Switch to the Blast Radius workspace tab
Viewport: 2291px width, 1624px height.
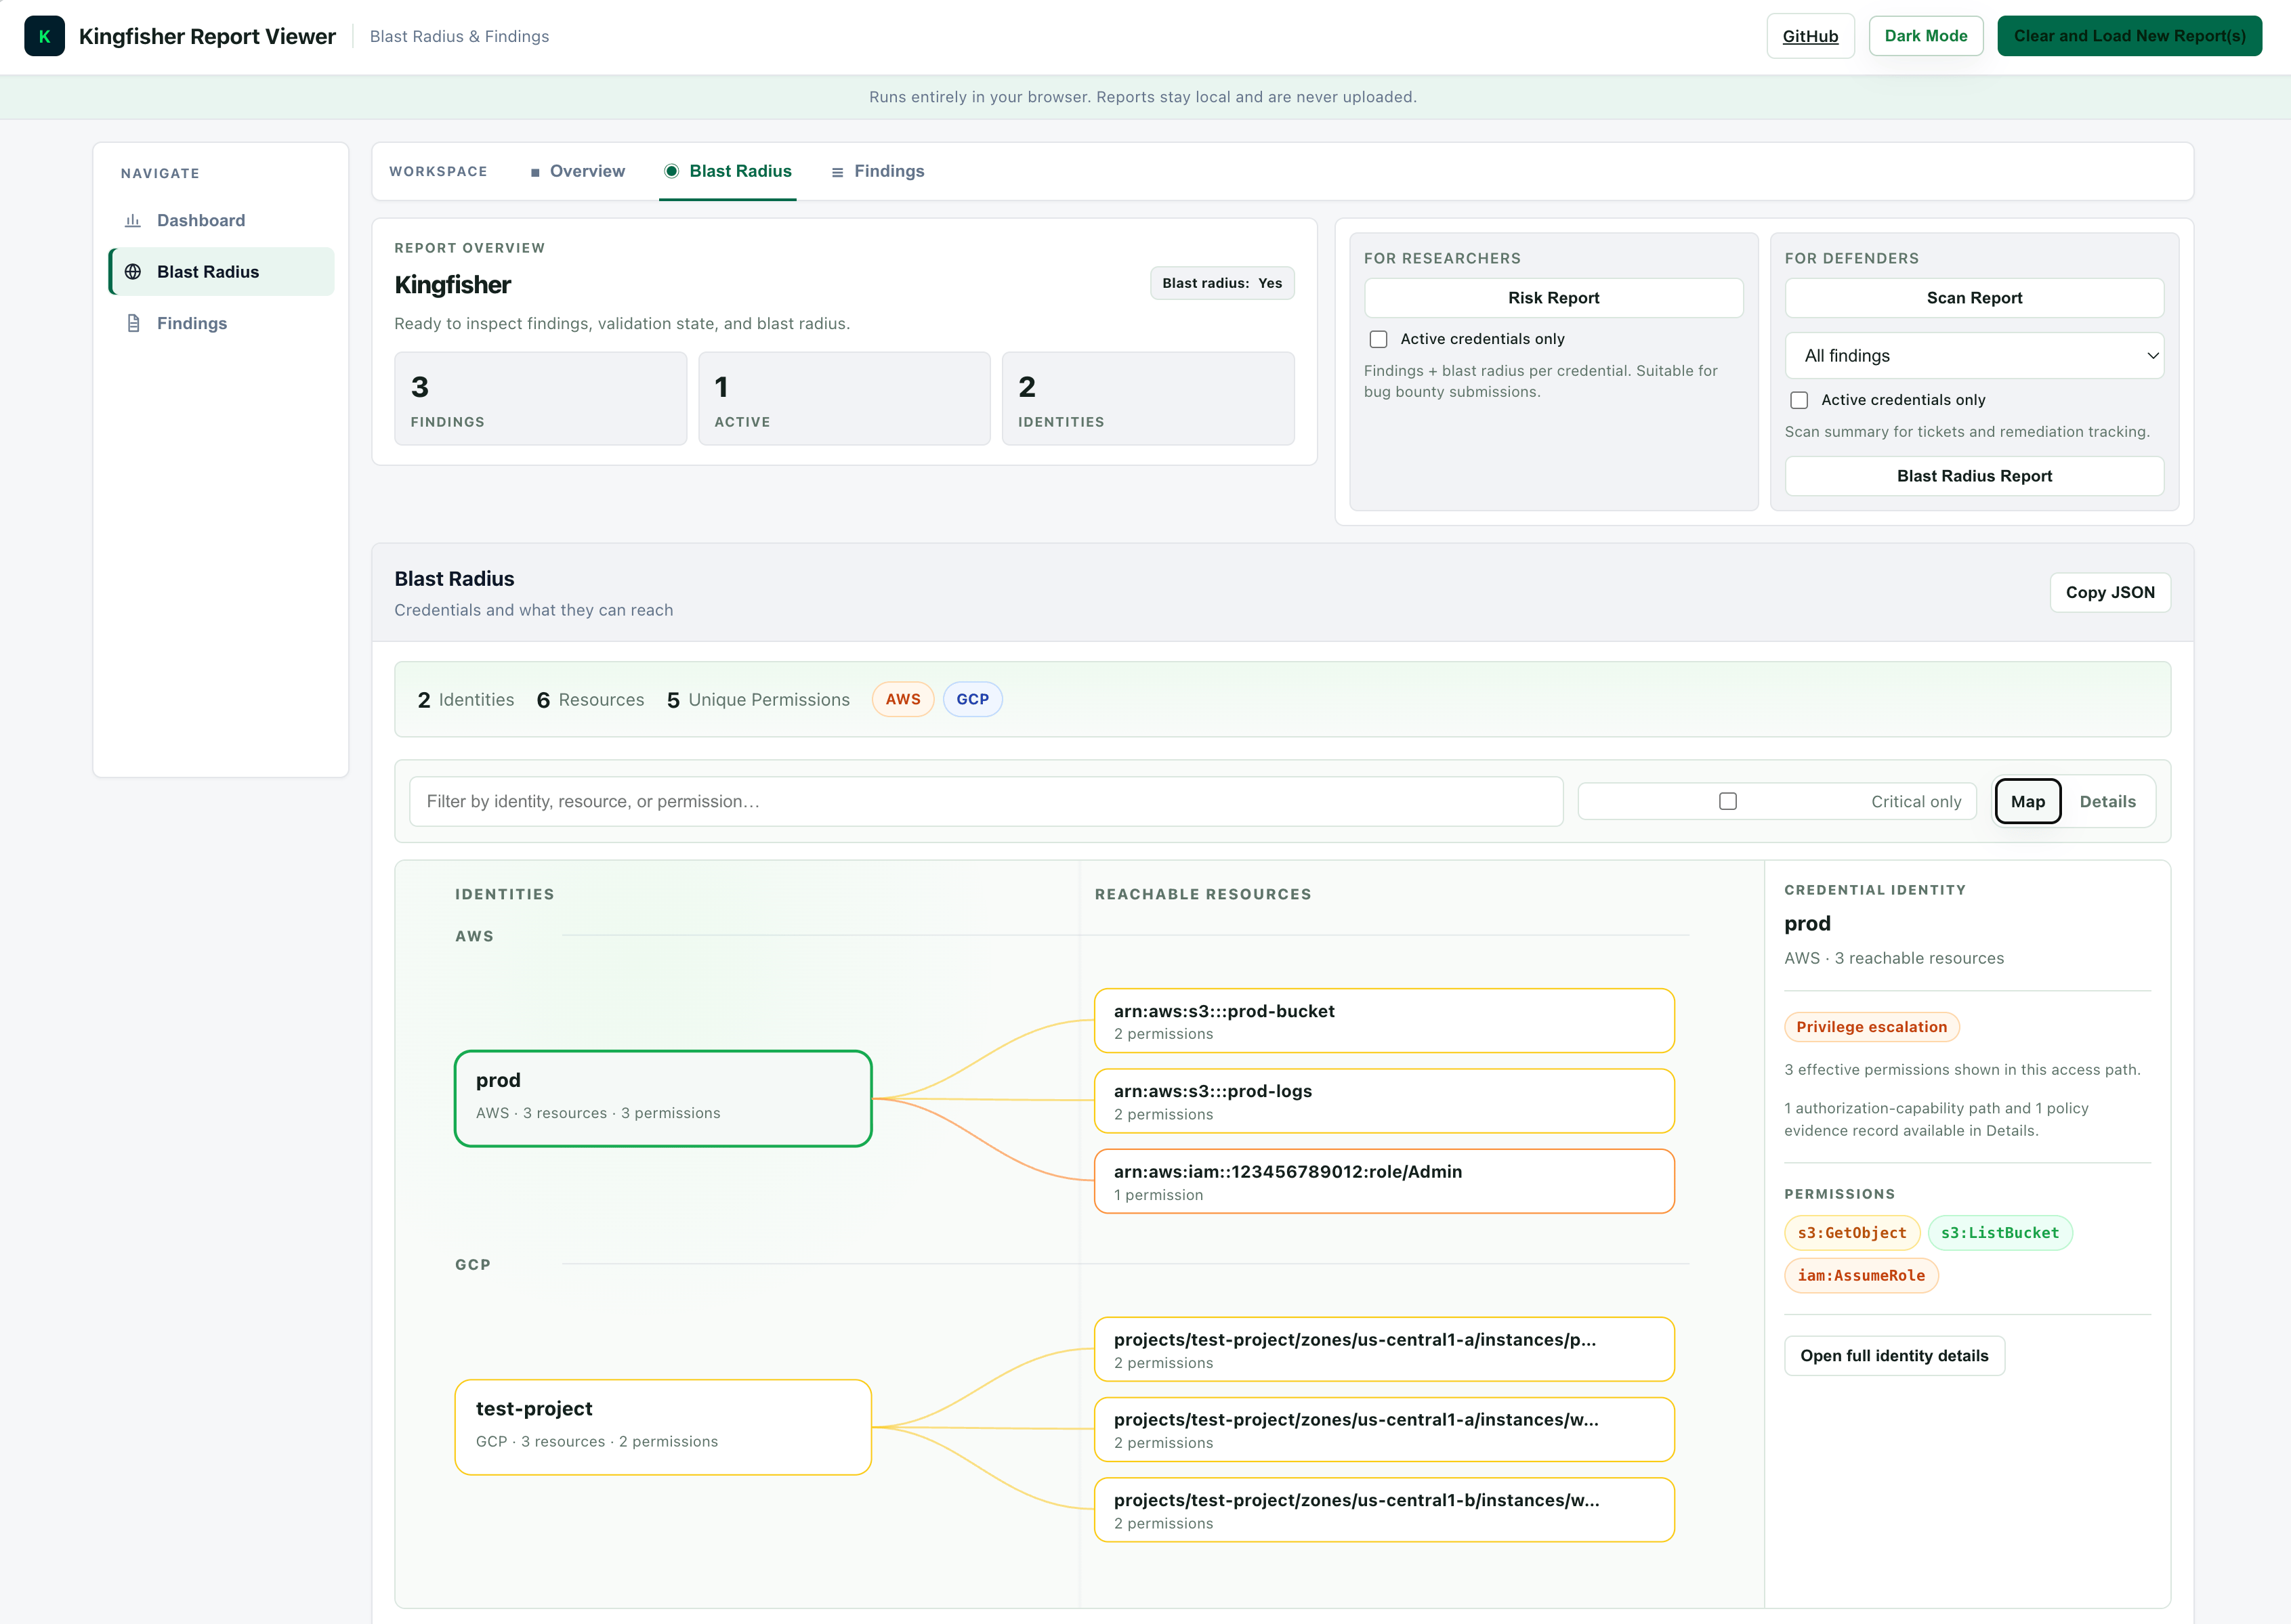727,171
